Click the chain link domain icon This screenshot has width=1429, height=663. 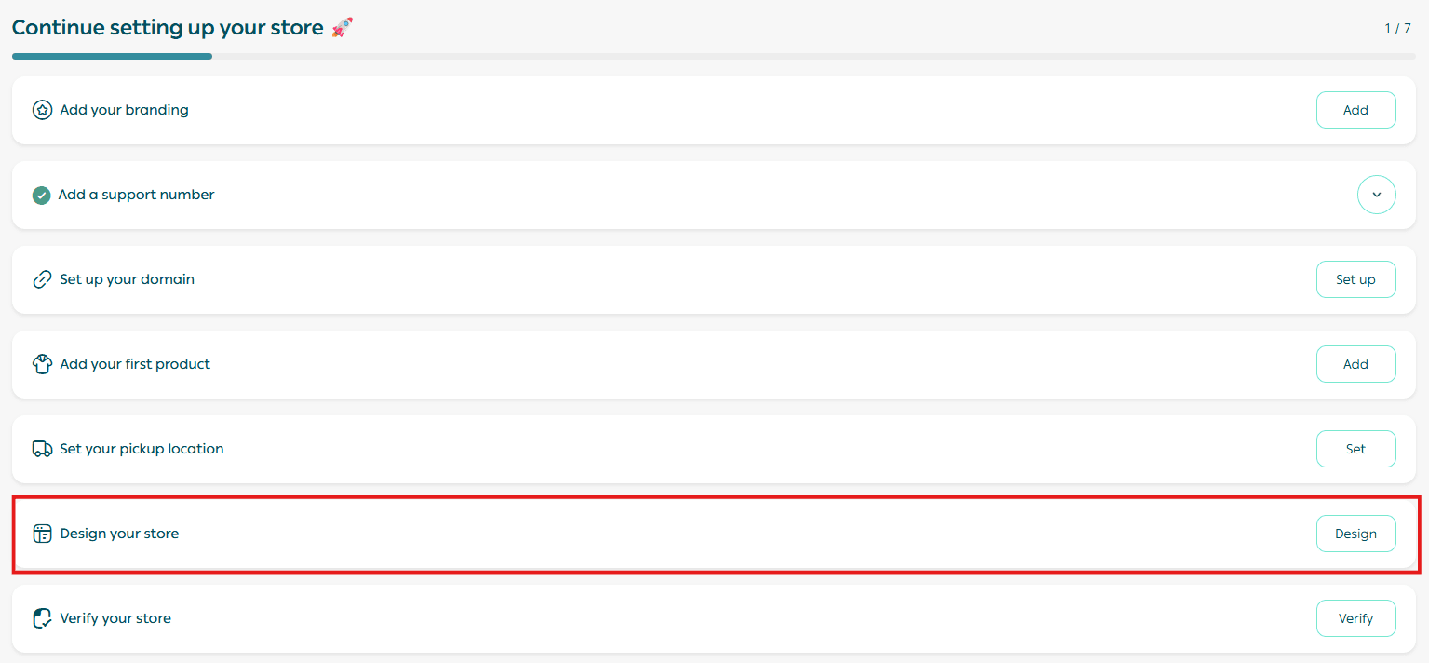pos(42,279)
